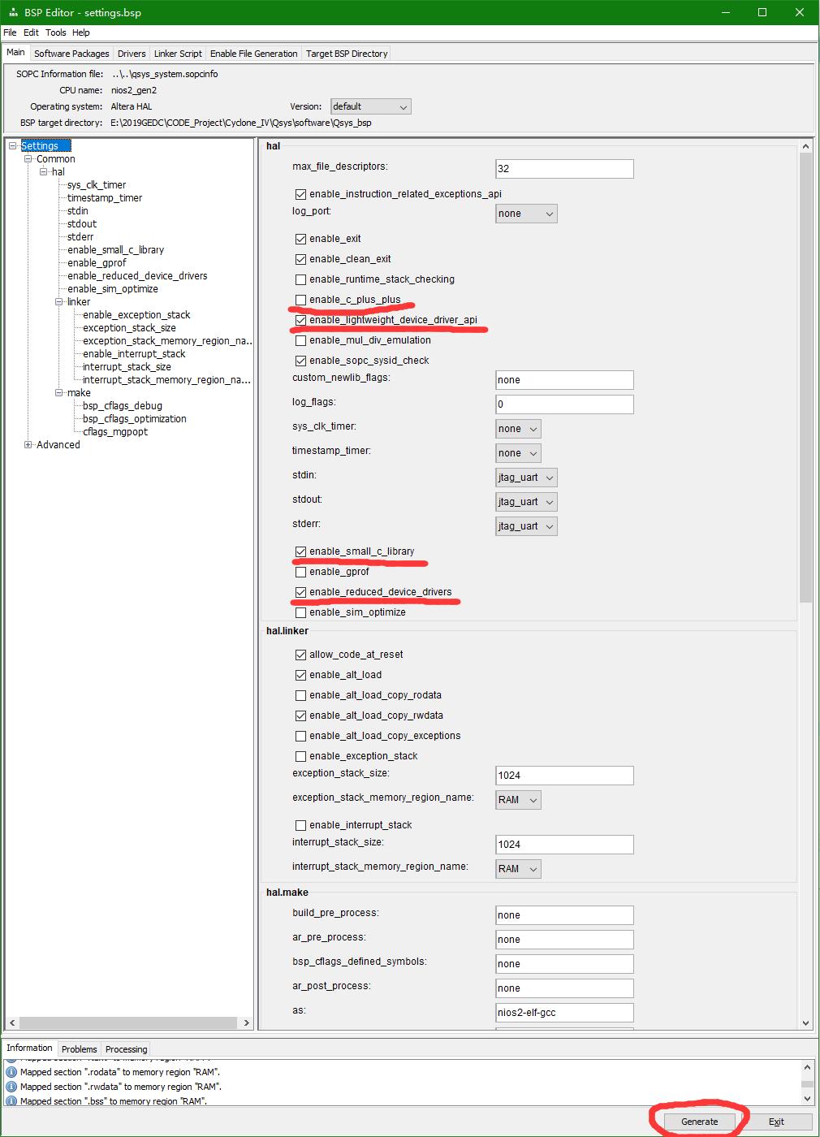Toggle enable_reduced_device_drivers checkbox

[301, 592]
